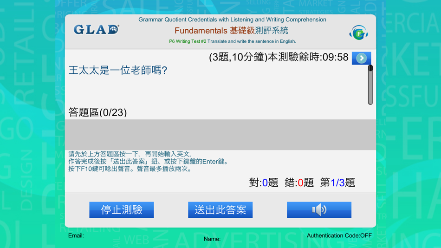
Task: Click 停止測驗 to stop the test
Action: 122,210
